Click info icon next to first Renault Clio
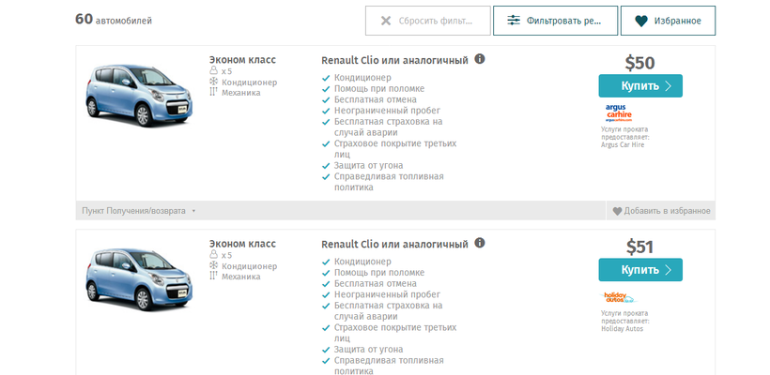 (480, 59)
